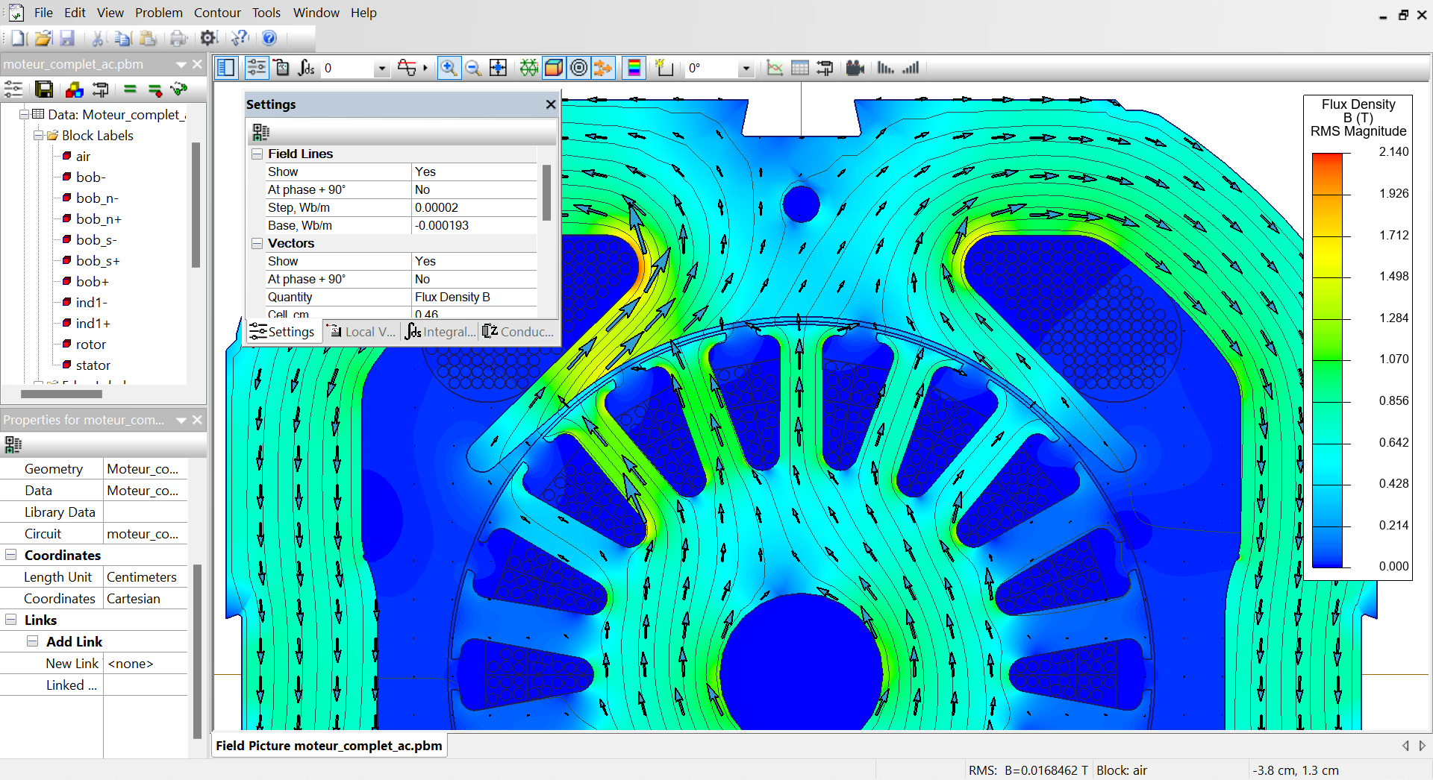The image size is (1433, 780).
Task: Toggle field lines contour display button
Action: pyautogui.click(x=579, y=69)
